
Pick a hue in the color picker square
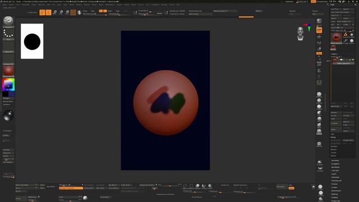pos(8,85)
